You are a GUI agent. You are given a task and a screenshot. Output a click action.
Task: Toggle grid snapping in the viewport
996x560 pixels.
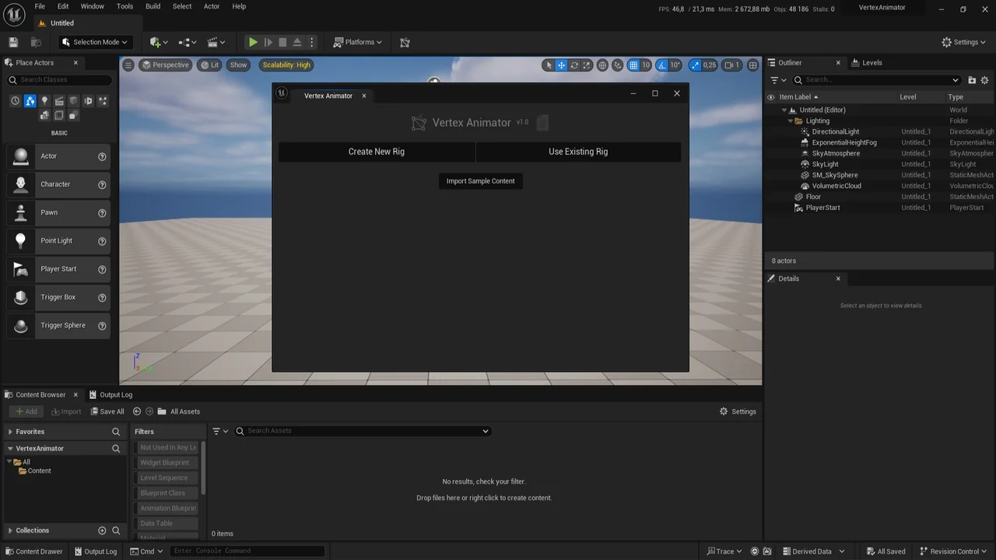click(632, 65)
